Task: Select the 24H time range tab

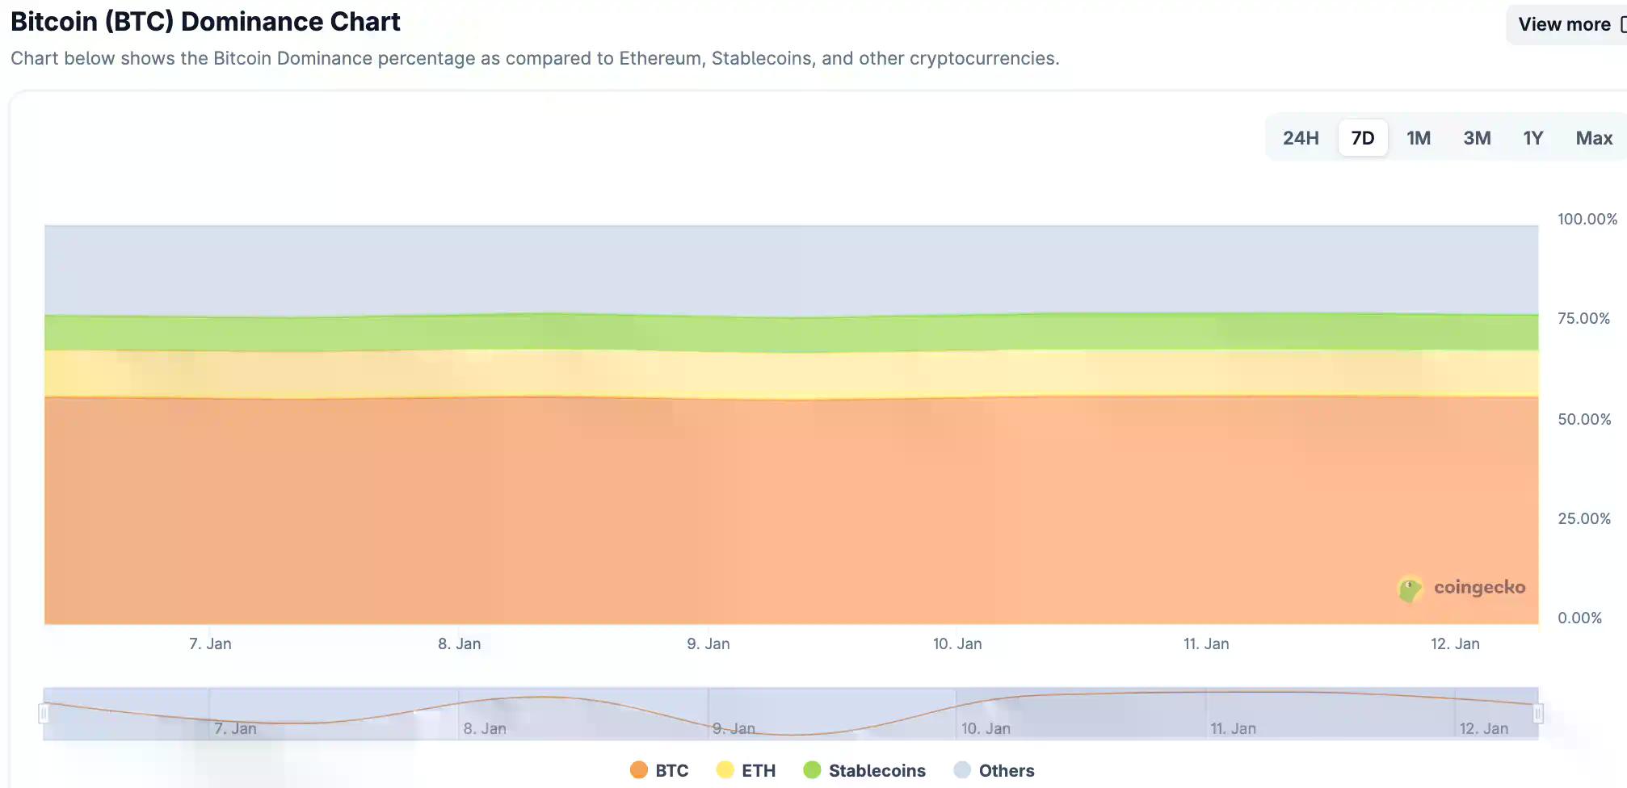Action: coord(1300,138)
